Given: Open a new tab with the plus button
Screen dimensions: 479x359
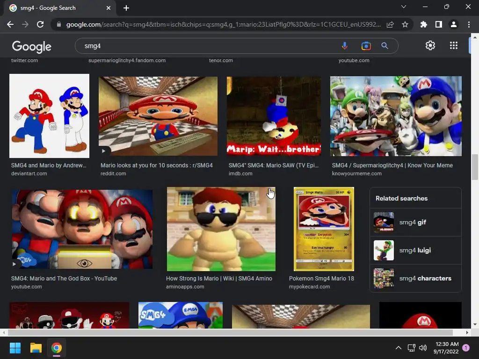Looking at the screenshot, I should click(126, 8).
